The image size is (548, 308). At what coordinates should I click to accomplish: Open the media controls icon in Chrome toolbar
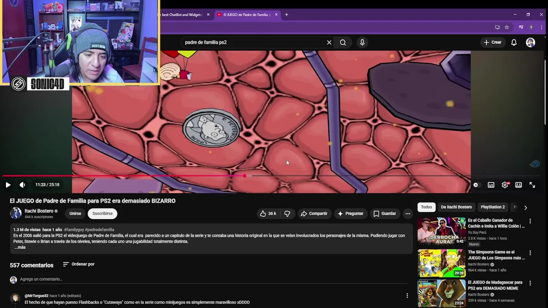click(521, 27)
